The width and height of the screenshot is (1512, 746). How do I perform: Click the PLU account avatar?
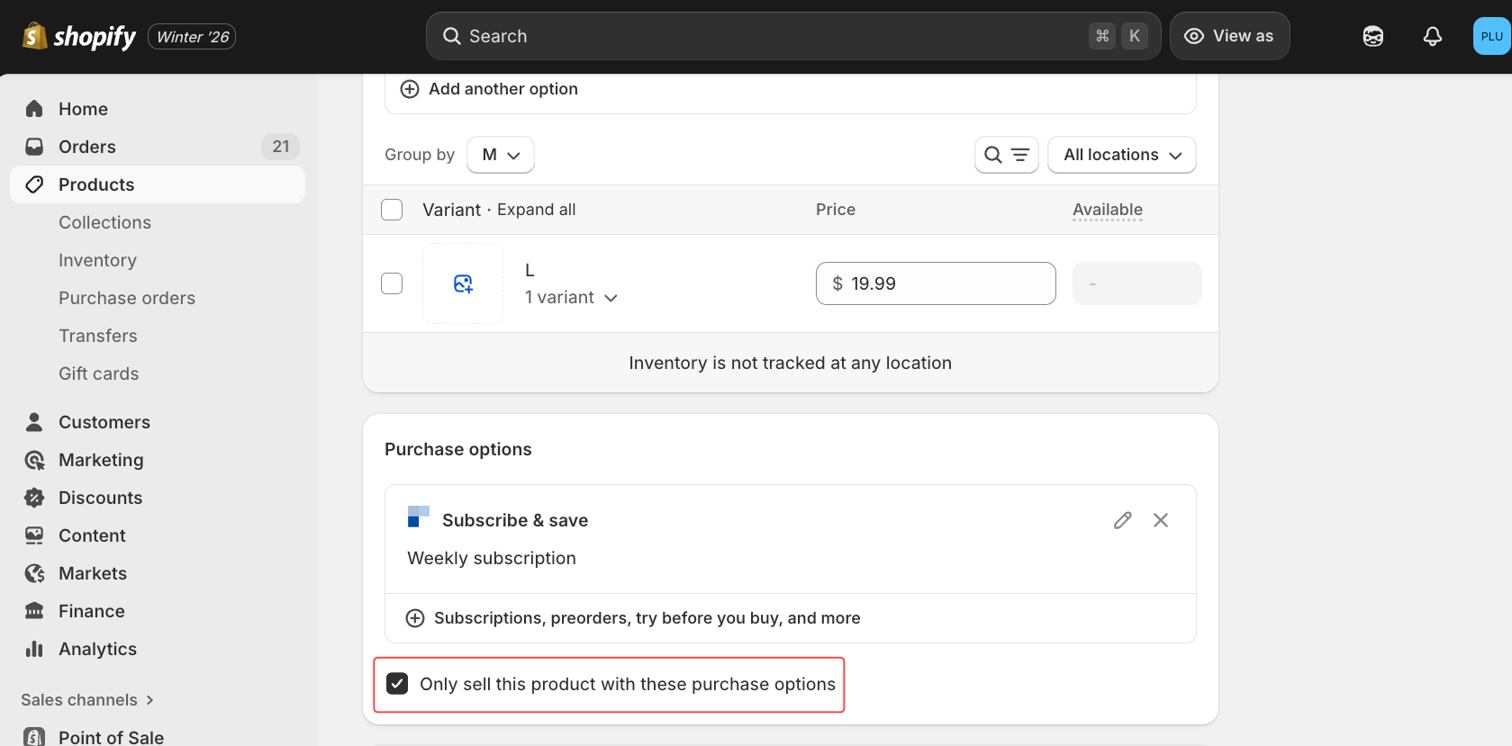1491,36
